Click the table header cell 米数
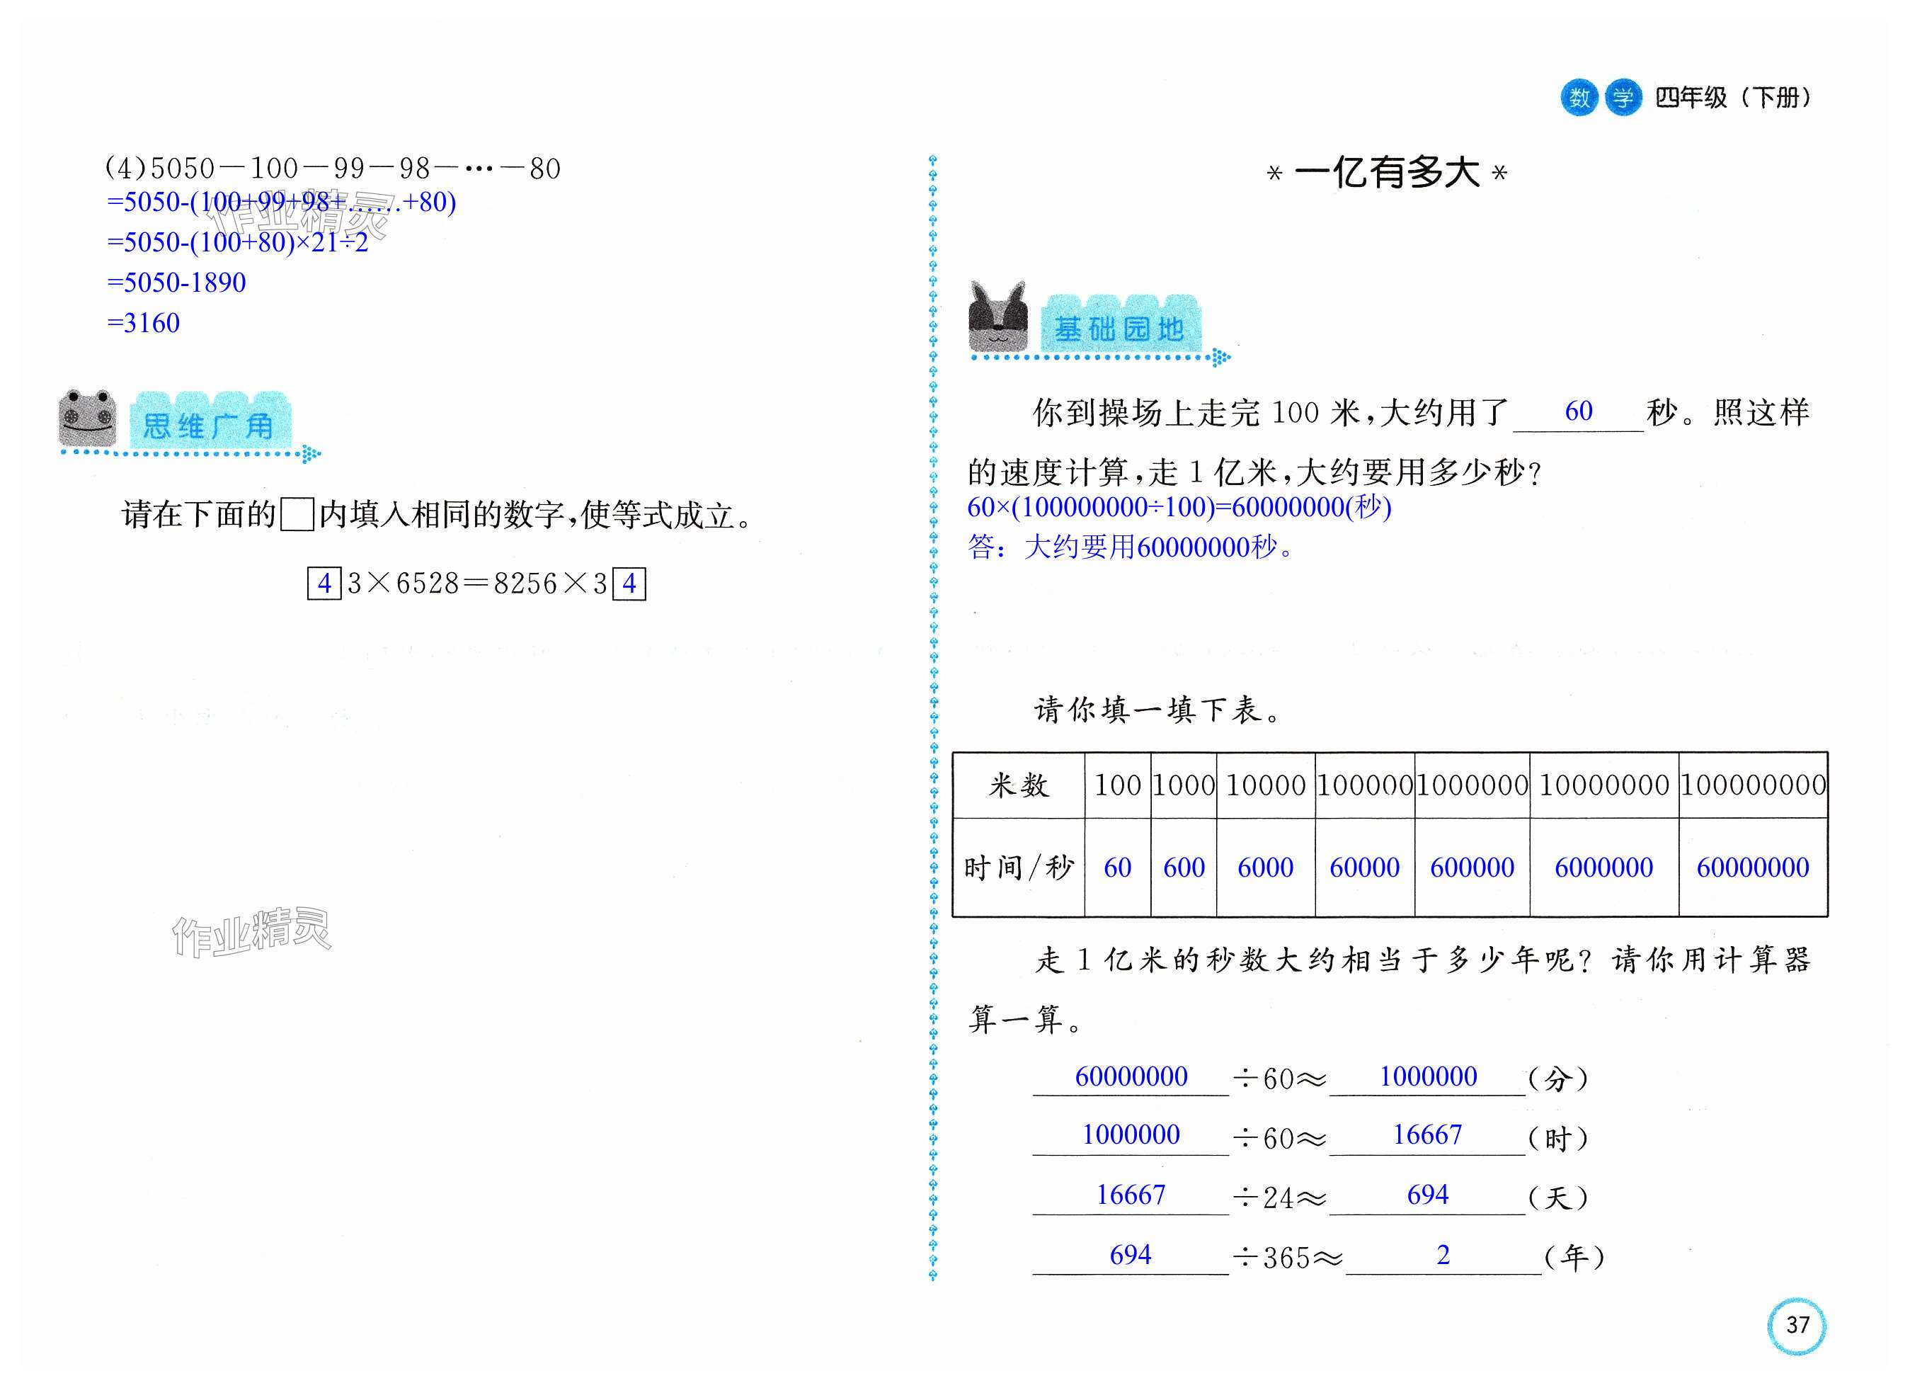The image size is (1910, 1388). (x=1018, y=785)
